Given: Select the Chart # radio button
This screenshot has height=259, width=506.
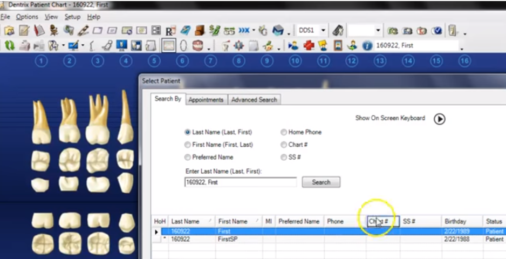Looking at the screenshot, I should point(284,145).
